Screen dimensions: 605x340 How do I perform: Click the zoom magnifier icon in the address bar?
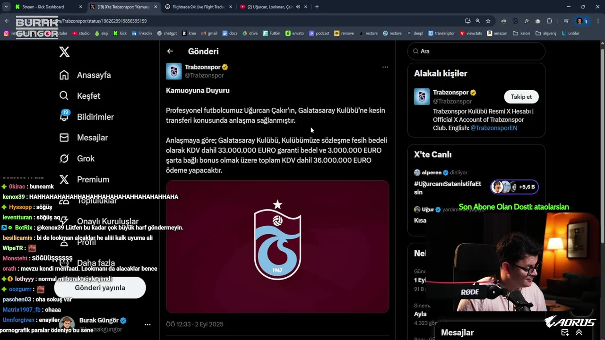click(478, 21)
